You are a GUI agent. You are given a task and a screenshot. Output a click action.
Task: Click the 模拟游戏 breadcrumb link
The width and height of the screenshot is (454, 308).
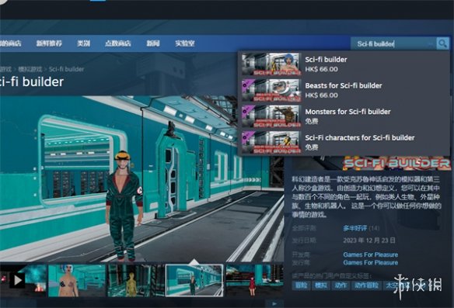[x=30, y=69]
